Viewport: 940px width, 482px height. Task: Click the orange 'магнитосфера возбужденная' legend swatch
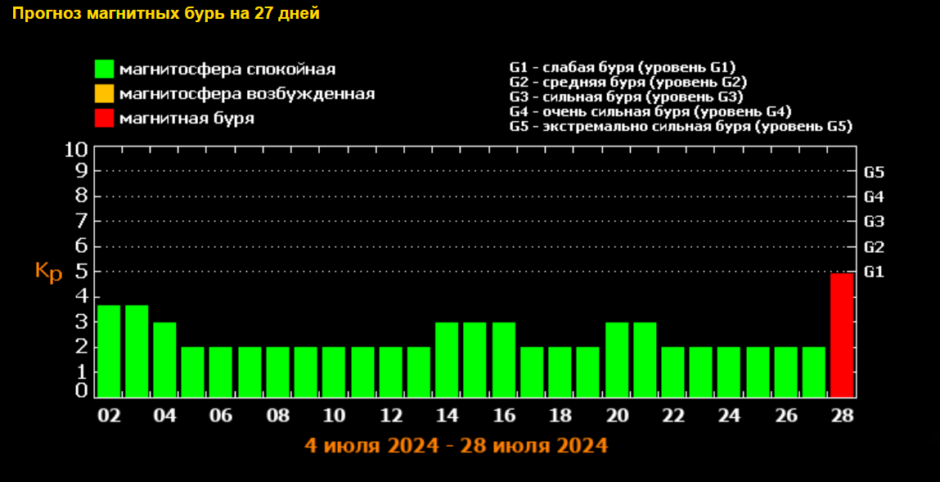click(104, 94)
